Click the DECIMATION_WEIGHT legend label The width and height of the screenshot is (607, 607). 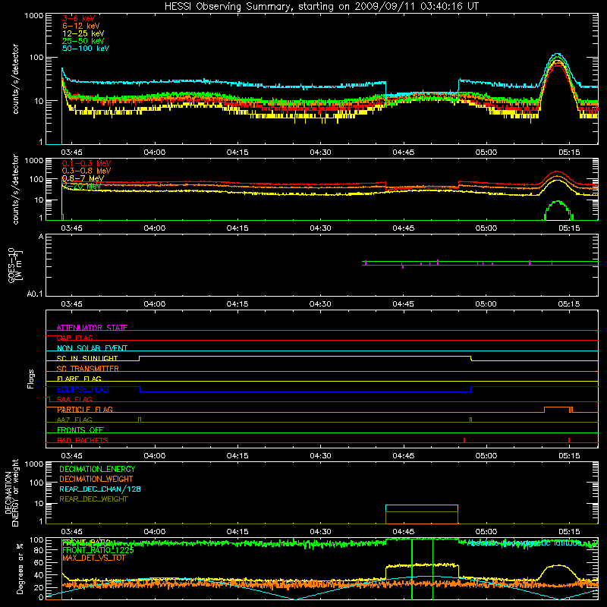pos(96,480)
